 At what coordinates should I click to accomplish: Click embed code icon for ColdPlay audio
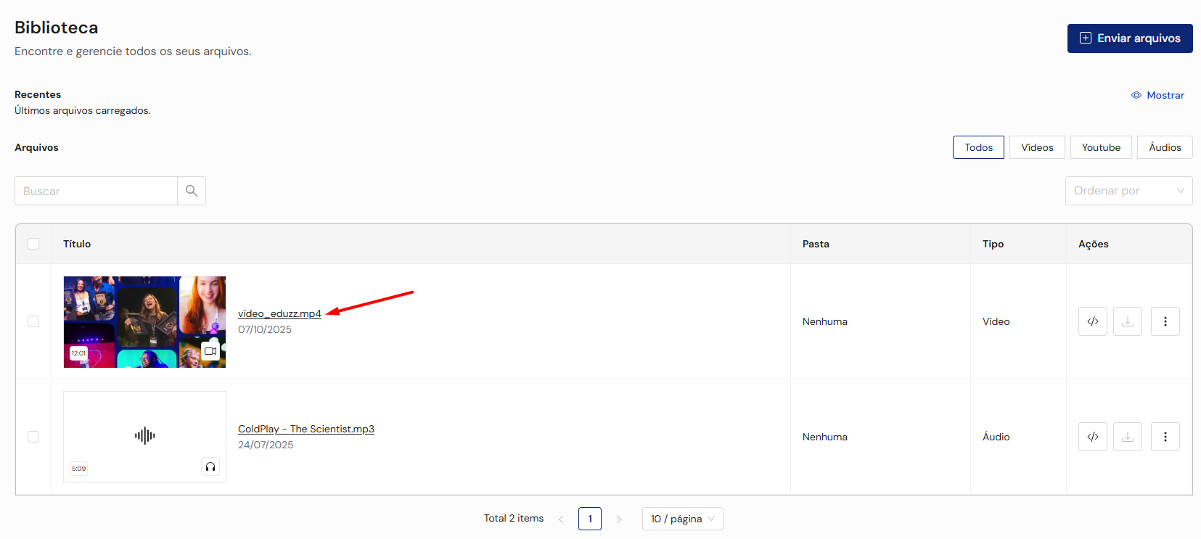(1092, 437)
